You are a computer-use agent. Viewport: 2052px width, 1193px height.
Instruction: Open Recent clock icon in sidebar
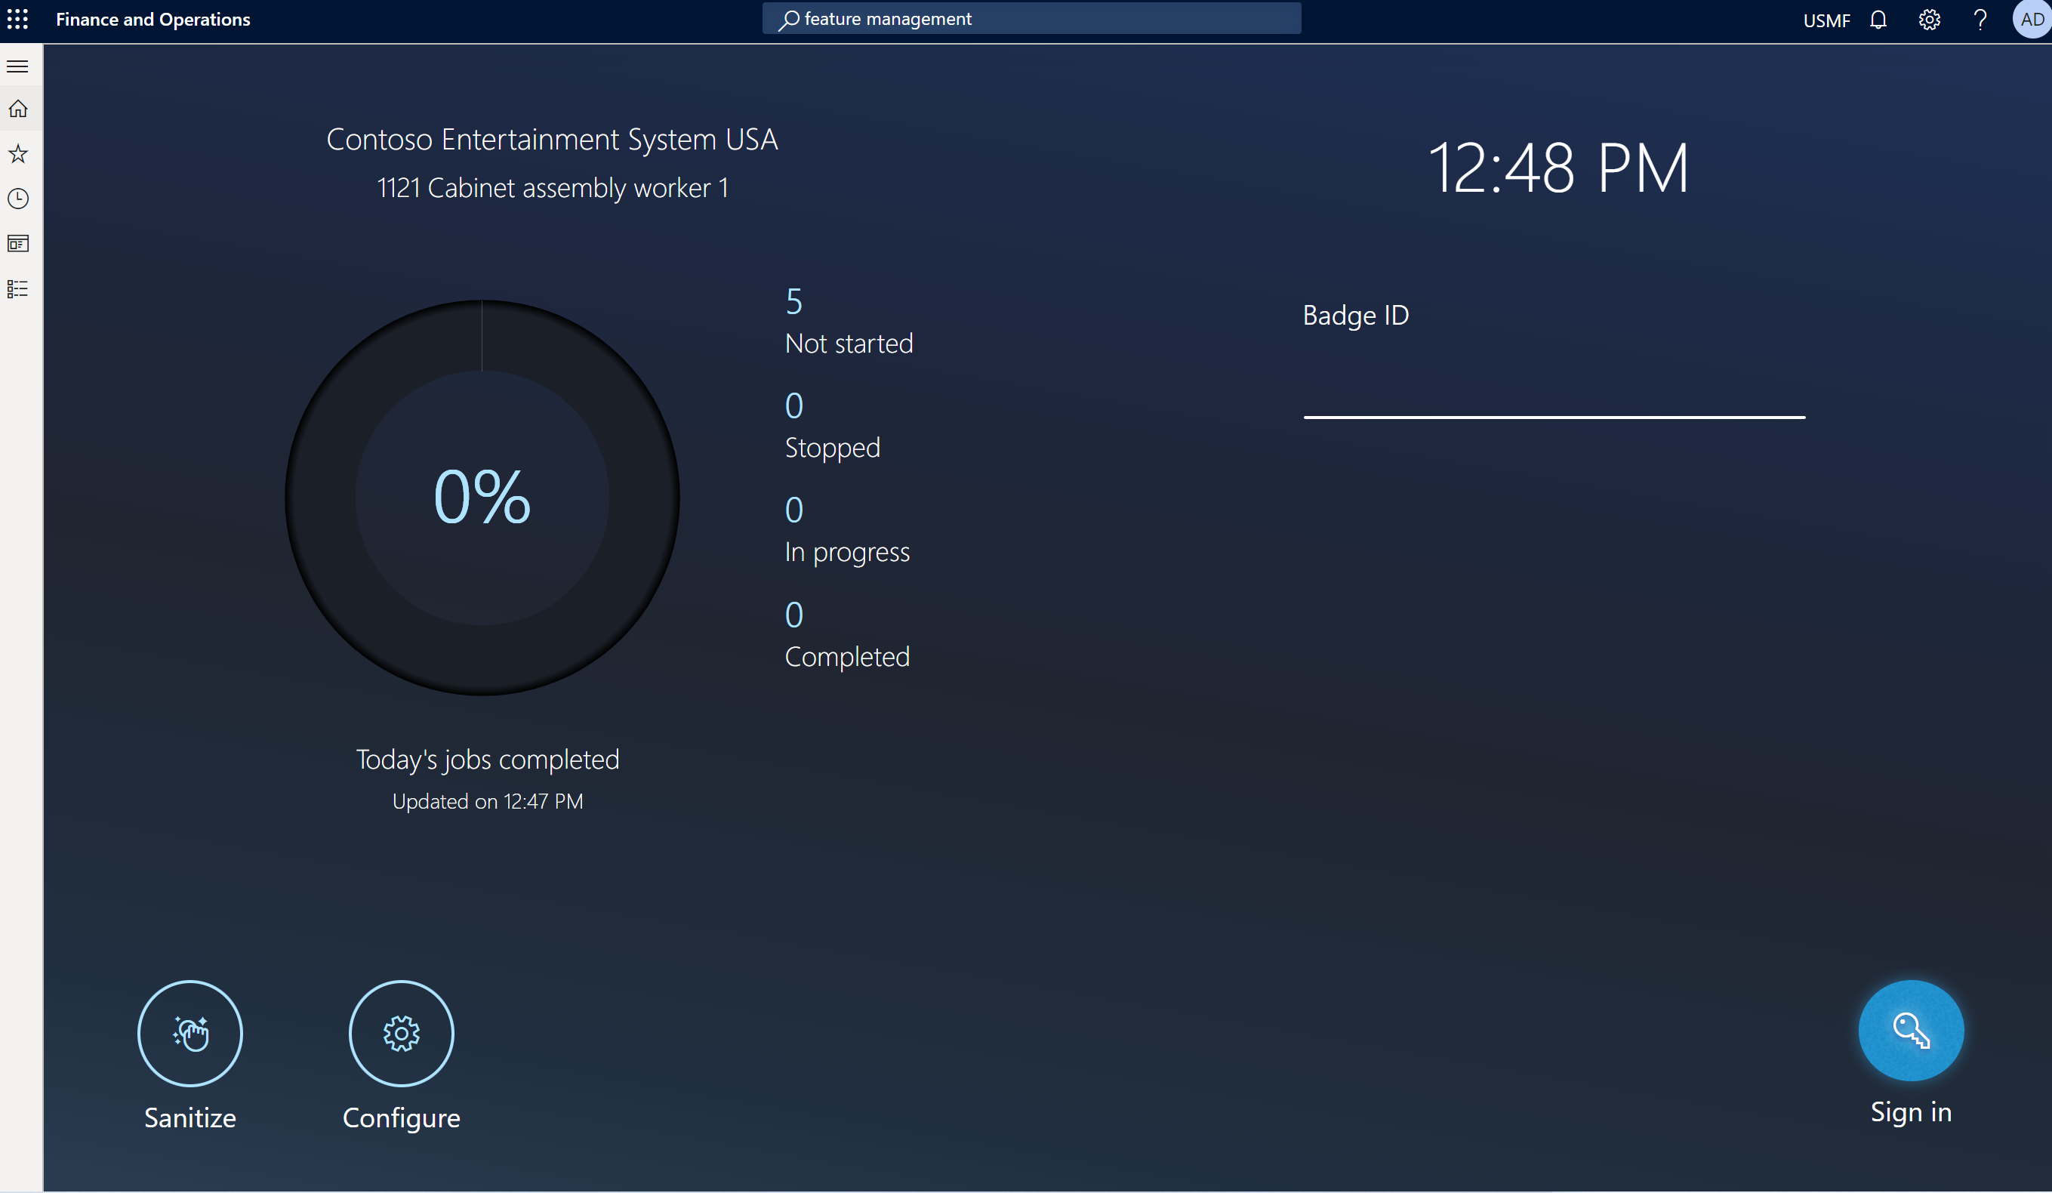(x=18, y=199)
